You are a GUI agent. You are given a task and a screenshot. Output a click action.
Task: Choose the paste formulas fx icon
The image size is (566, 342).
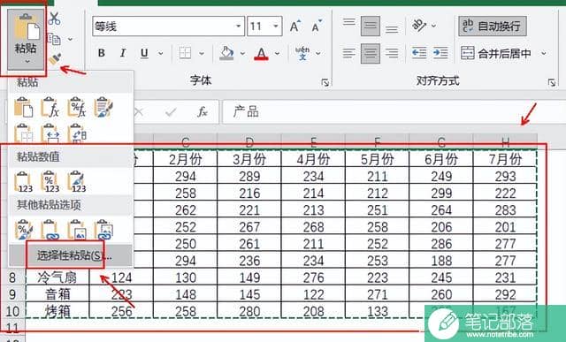(50, 107)
